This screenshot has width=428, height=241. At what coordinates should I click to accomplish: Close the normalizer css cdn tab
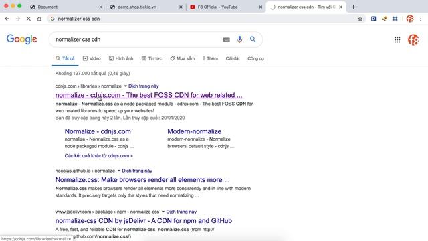tap(340, 7)
